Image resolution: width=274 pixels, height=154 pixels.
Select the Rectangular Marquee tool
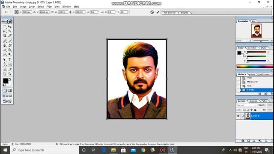(x=5, y=27)
